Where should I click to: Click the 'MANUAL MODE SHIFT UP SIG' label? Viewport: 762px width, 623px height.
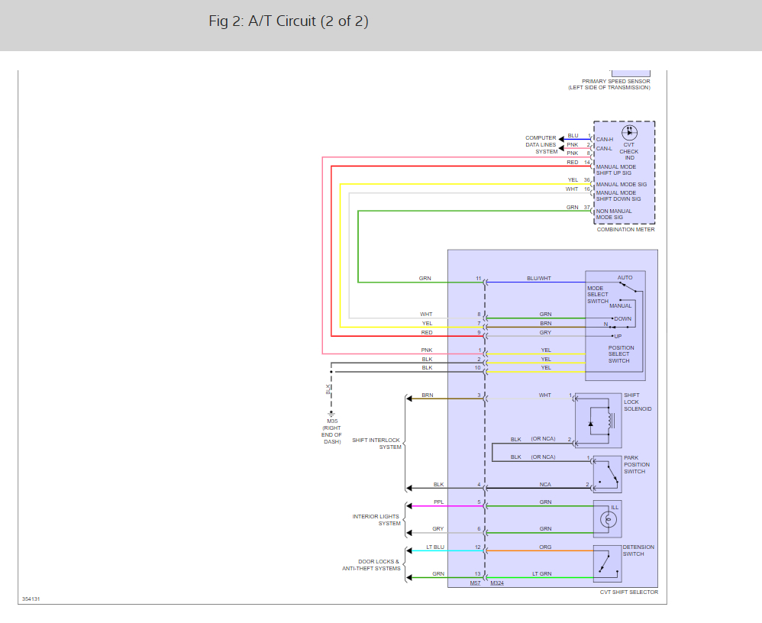tap(615, 169)
